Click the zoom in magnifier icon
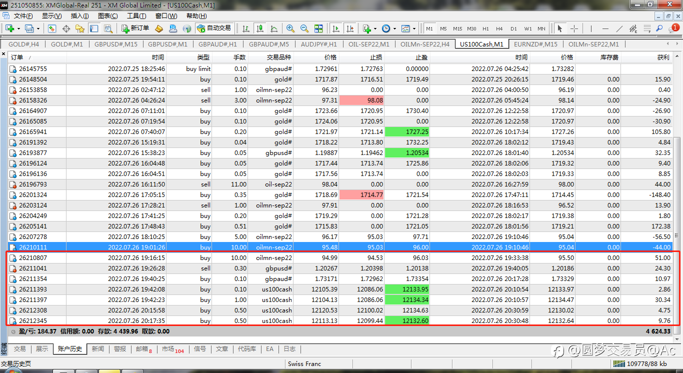Viewport: 683px width, 373px height. pos(290,28)
